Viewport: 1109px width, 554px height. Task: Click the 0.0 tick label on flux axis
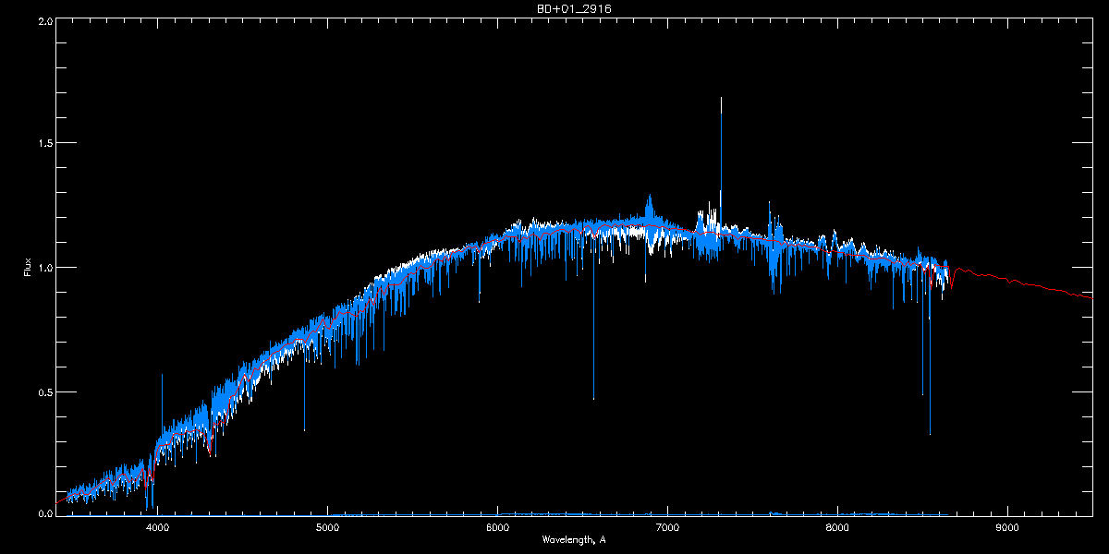(x=43, y=513)
